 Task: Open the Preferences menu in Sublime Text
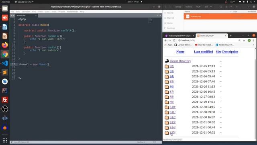tap(72, 12)
